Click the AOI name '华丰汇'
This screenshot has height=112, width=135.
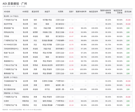coord(6,57)
